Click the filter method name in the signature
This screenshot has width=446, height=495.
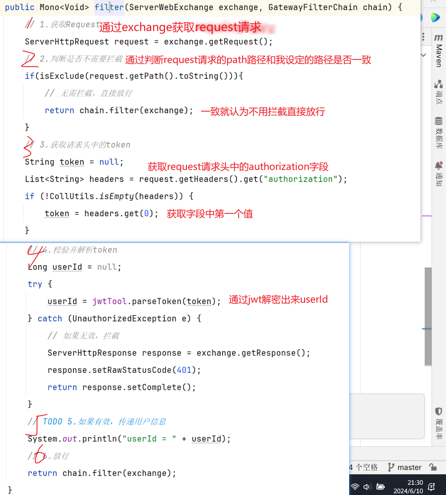coord(109,7)
